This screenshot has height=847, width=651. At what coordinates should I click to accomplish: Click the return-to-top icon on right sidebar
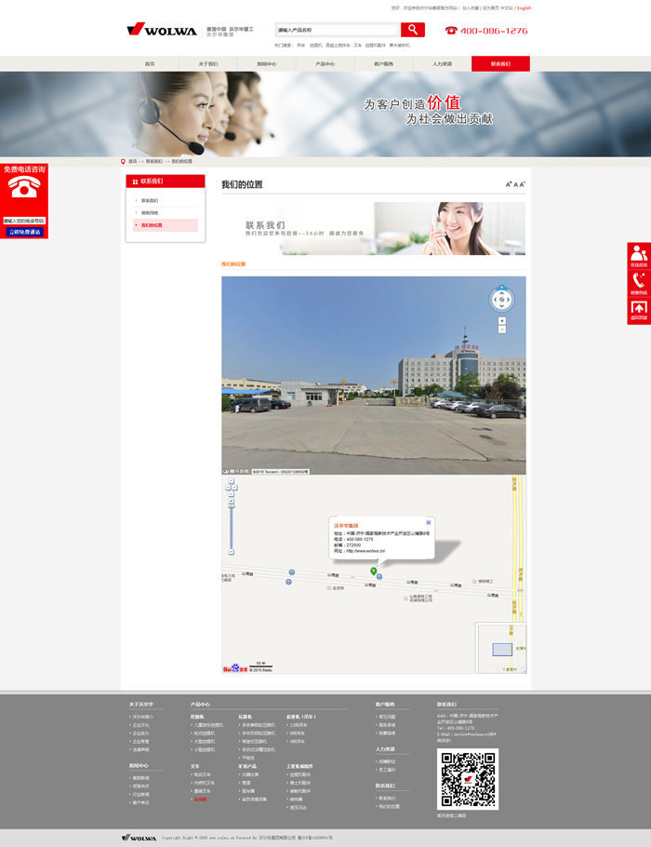[x=638, y=311]
